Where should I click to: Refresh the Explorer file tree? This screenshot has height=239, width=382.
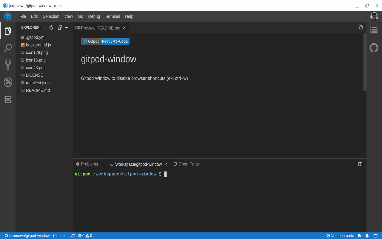51,27
